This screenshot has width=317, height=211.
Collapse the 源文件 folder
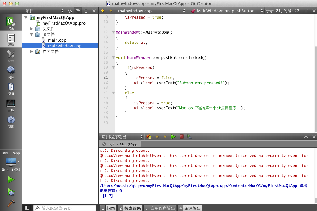pos(32,35)
